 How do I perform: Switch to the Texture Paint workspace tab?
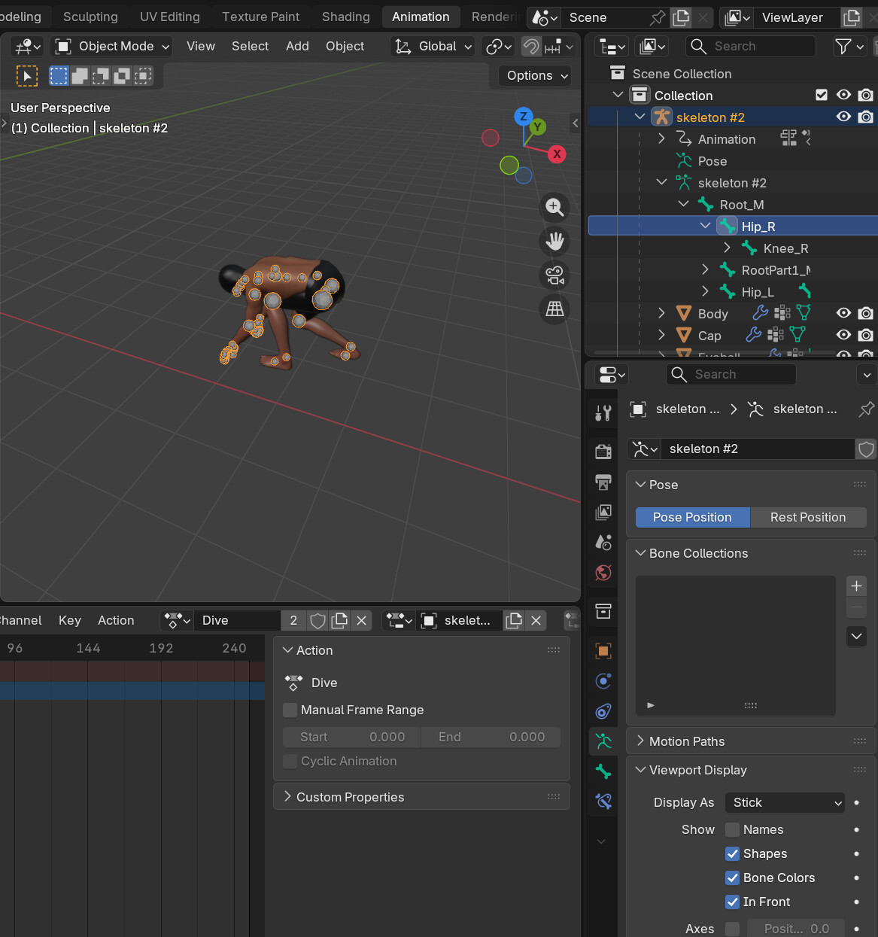(260, 17)
